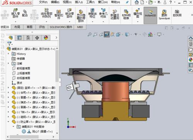
Task: Click feature tree horizontal scrollbar thumb
Action: pyautogui.click(x=24, y=137)
